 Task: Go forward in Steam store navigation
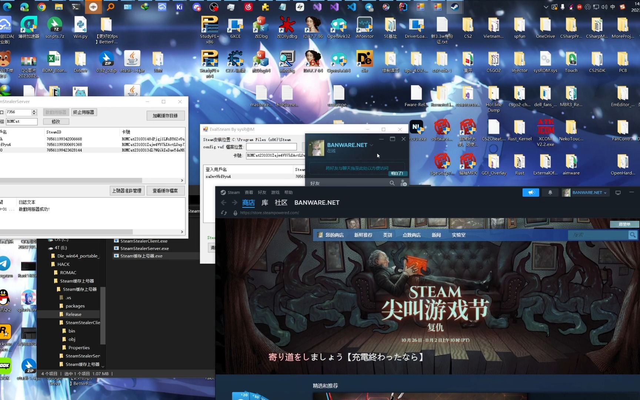click(234, 203)
